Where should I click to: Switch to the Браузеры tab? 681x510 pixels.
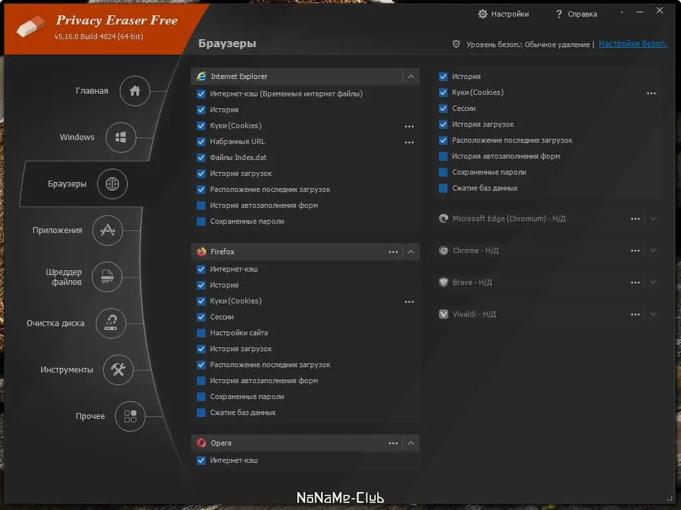point(112,184)
